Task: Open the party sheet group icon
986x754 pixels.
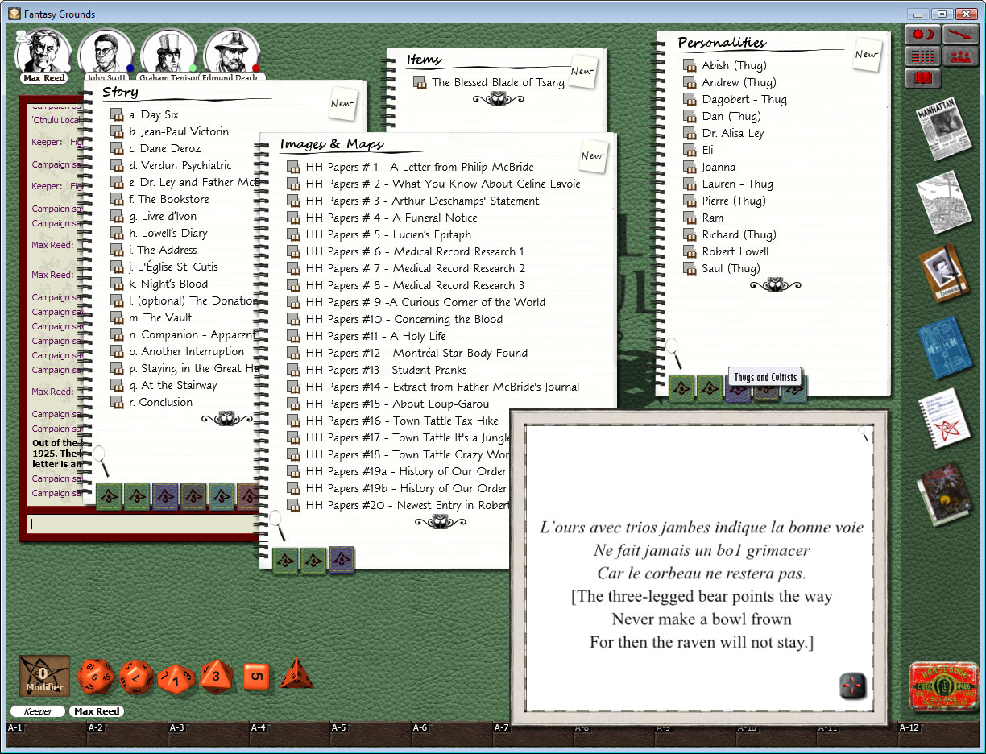Action: click(963, 56)
